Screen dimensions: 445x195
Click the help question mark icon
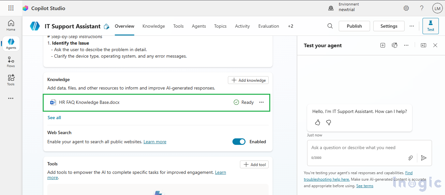422,8
